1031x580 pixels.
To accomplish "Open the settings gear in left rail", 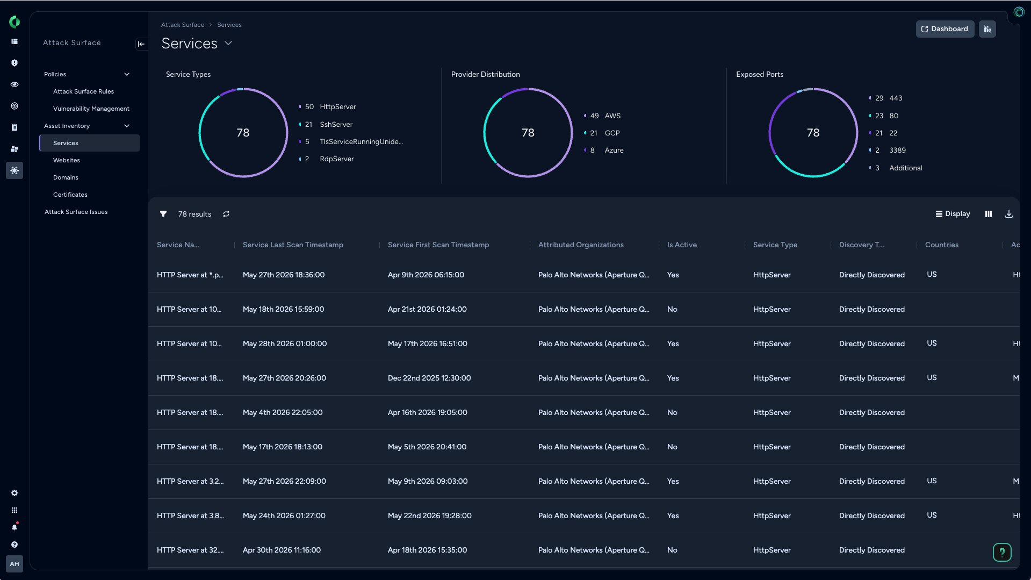I will tap(15, 493).
